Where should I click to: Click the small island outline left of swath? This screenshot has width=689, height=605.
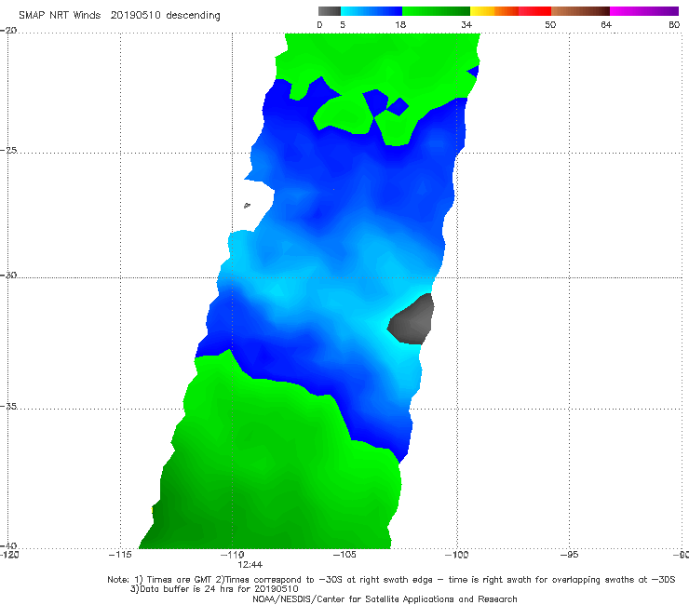tap(247, 205)
